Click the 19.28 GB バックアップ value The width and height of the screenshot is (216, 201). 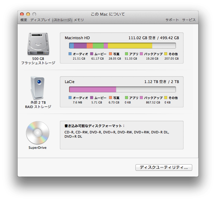click(x=152, y=59)
